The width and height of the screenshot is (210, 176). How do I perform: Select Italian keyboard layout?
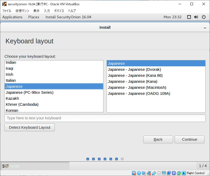click(x=54, y=80)
